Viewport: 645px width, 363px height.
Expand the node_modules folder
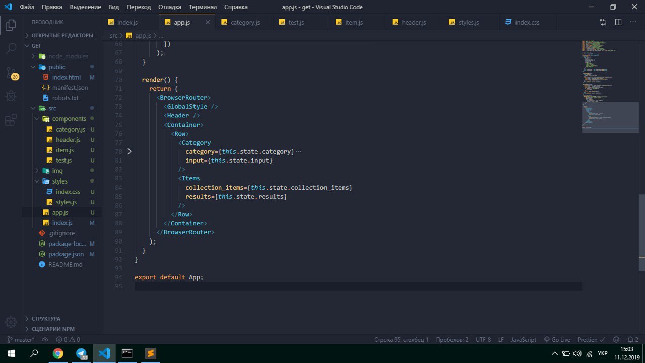(68, 56)
